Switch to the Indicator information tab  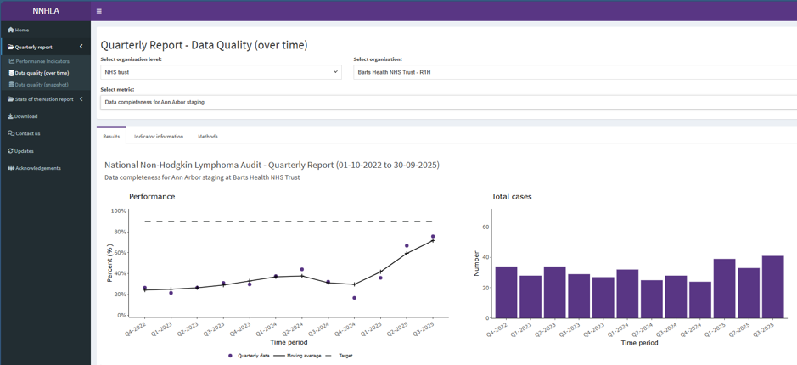pos(159,137)
